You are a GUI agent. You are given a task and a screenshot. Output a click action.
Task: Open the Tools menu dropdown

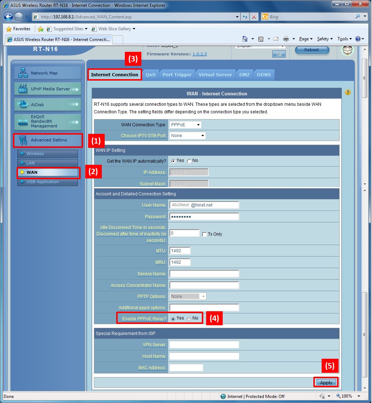click(x=344, y=39)
